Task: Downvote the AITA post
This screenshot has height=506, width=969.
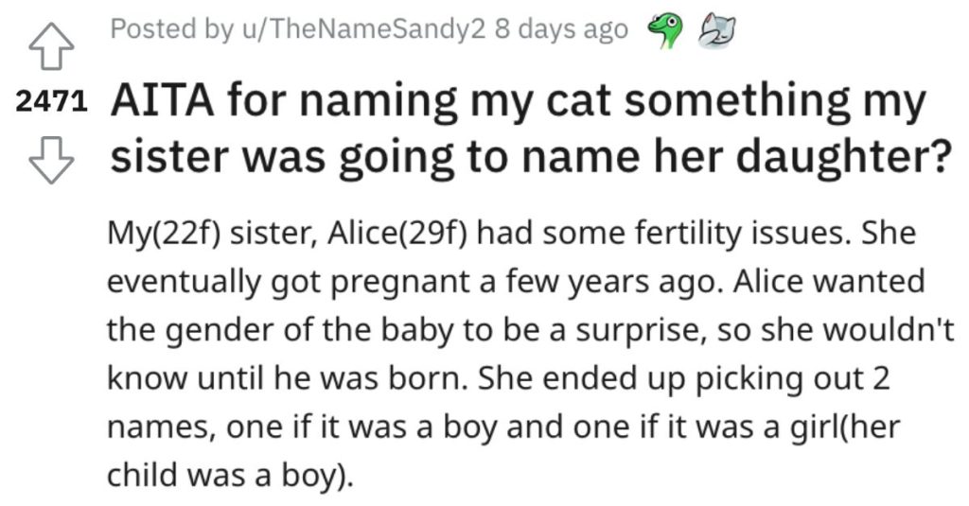Action: 51,160
